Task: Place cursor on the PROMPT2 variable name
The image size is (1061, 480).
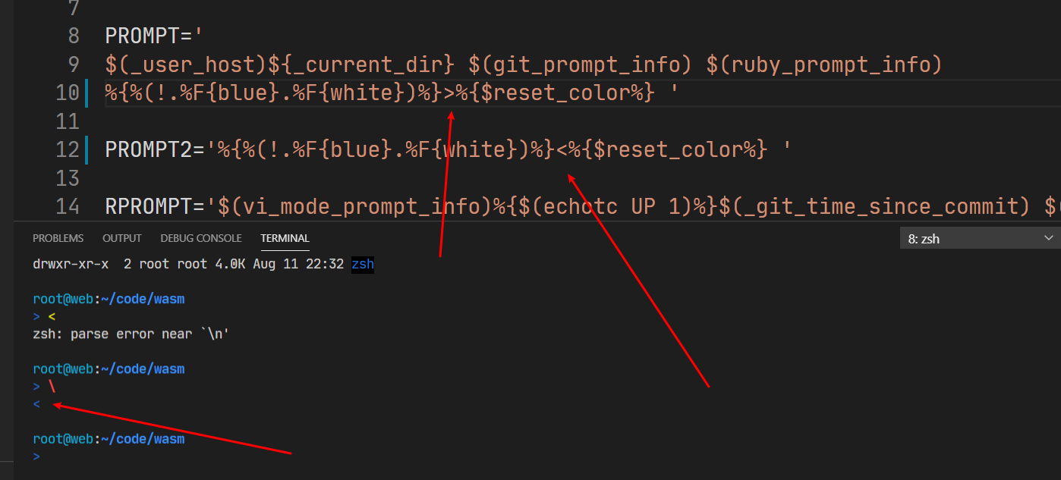Action: pos(149,149)
